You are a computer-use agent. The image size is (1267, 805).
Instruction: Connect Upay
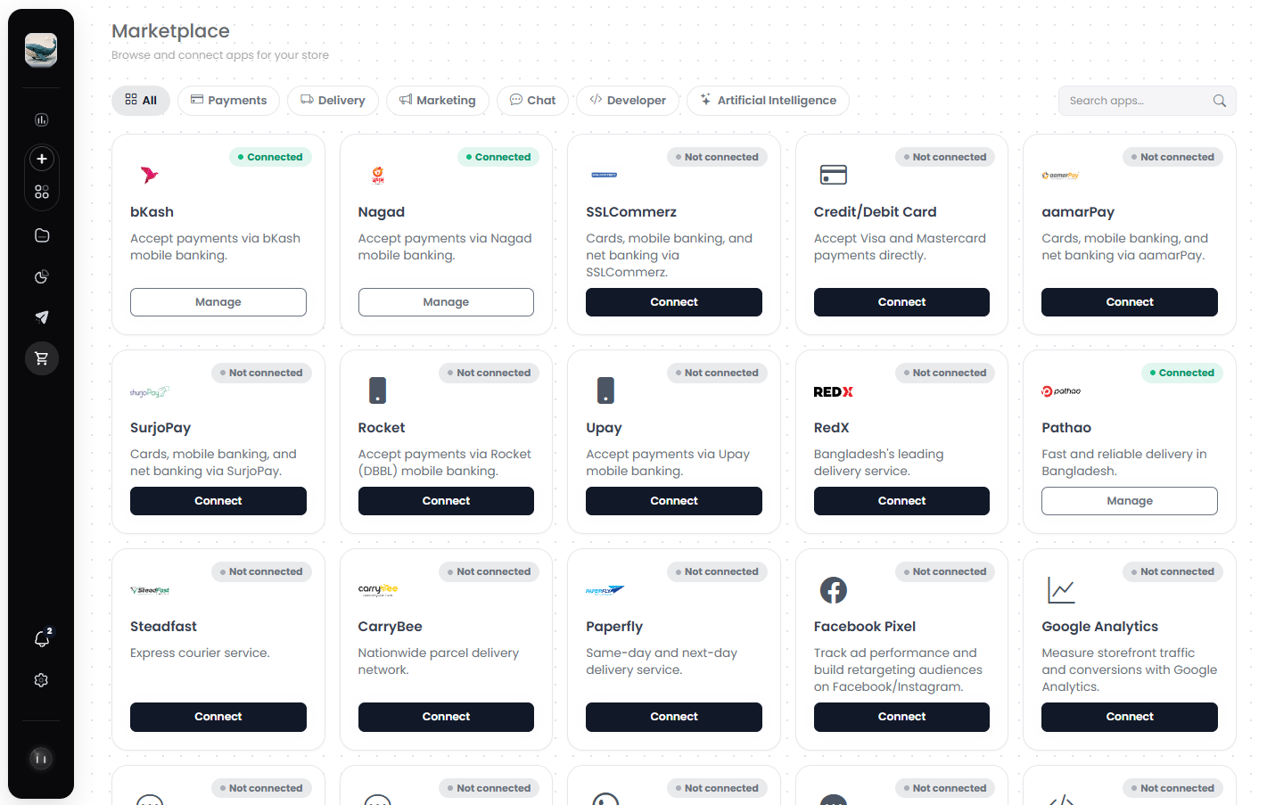point(674,501)
